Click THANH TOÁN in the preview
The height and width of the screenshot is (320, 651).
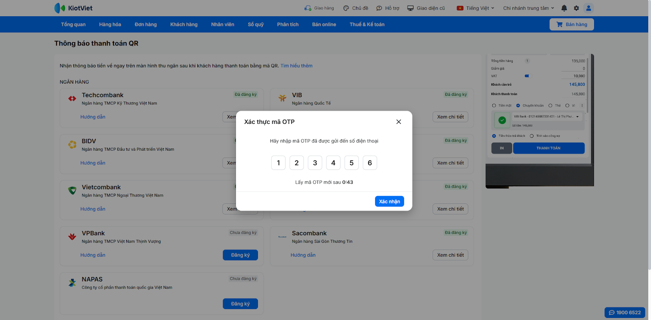pyautogui.click(x=548, y=148)
